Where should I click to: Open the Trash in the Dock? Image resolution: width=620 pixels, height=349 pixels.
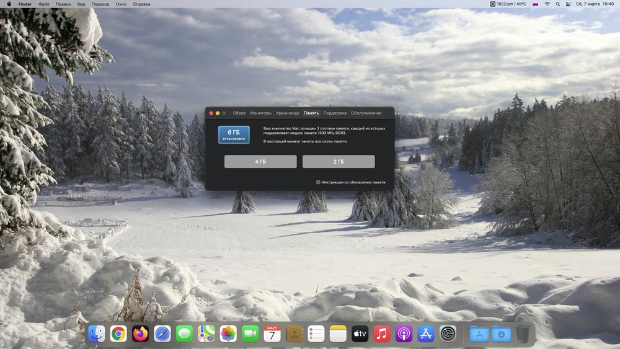click(x=523, y=334)
